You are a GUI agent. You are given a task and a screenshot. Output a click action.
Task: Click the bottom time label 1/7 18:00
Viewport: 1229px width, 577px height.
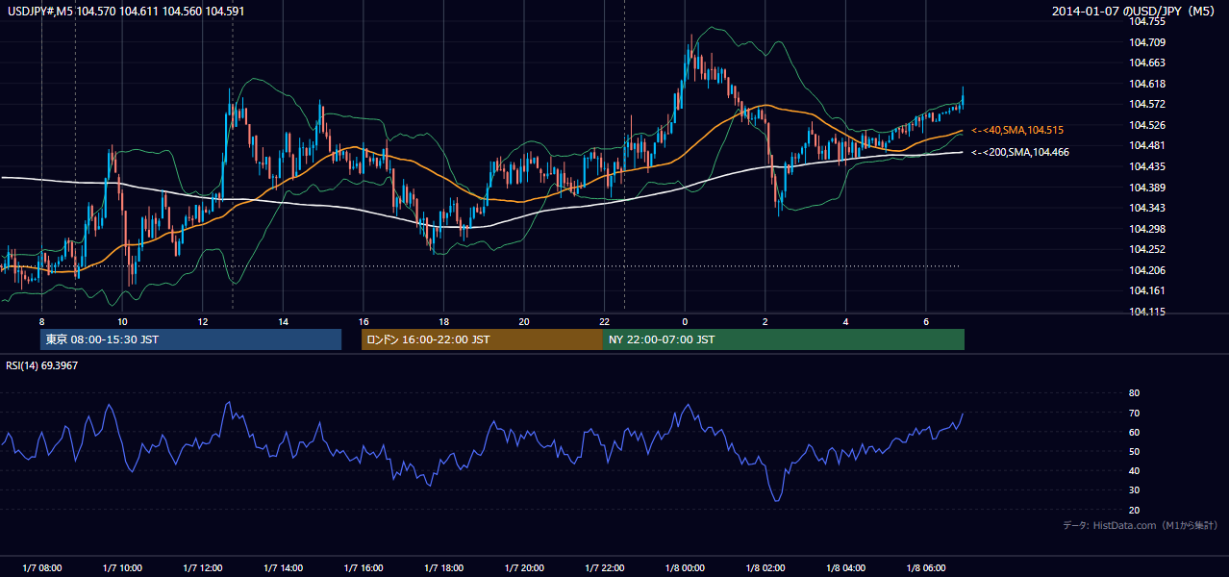tap(443, 568)
